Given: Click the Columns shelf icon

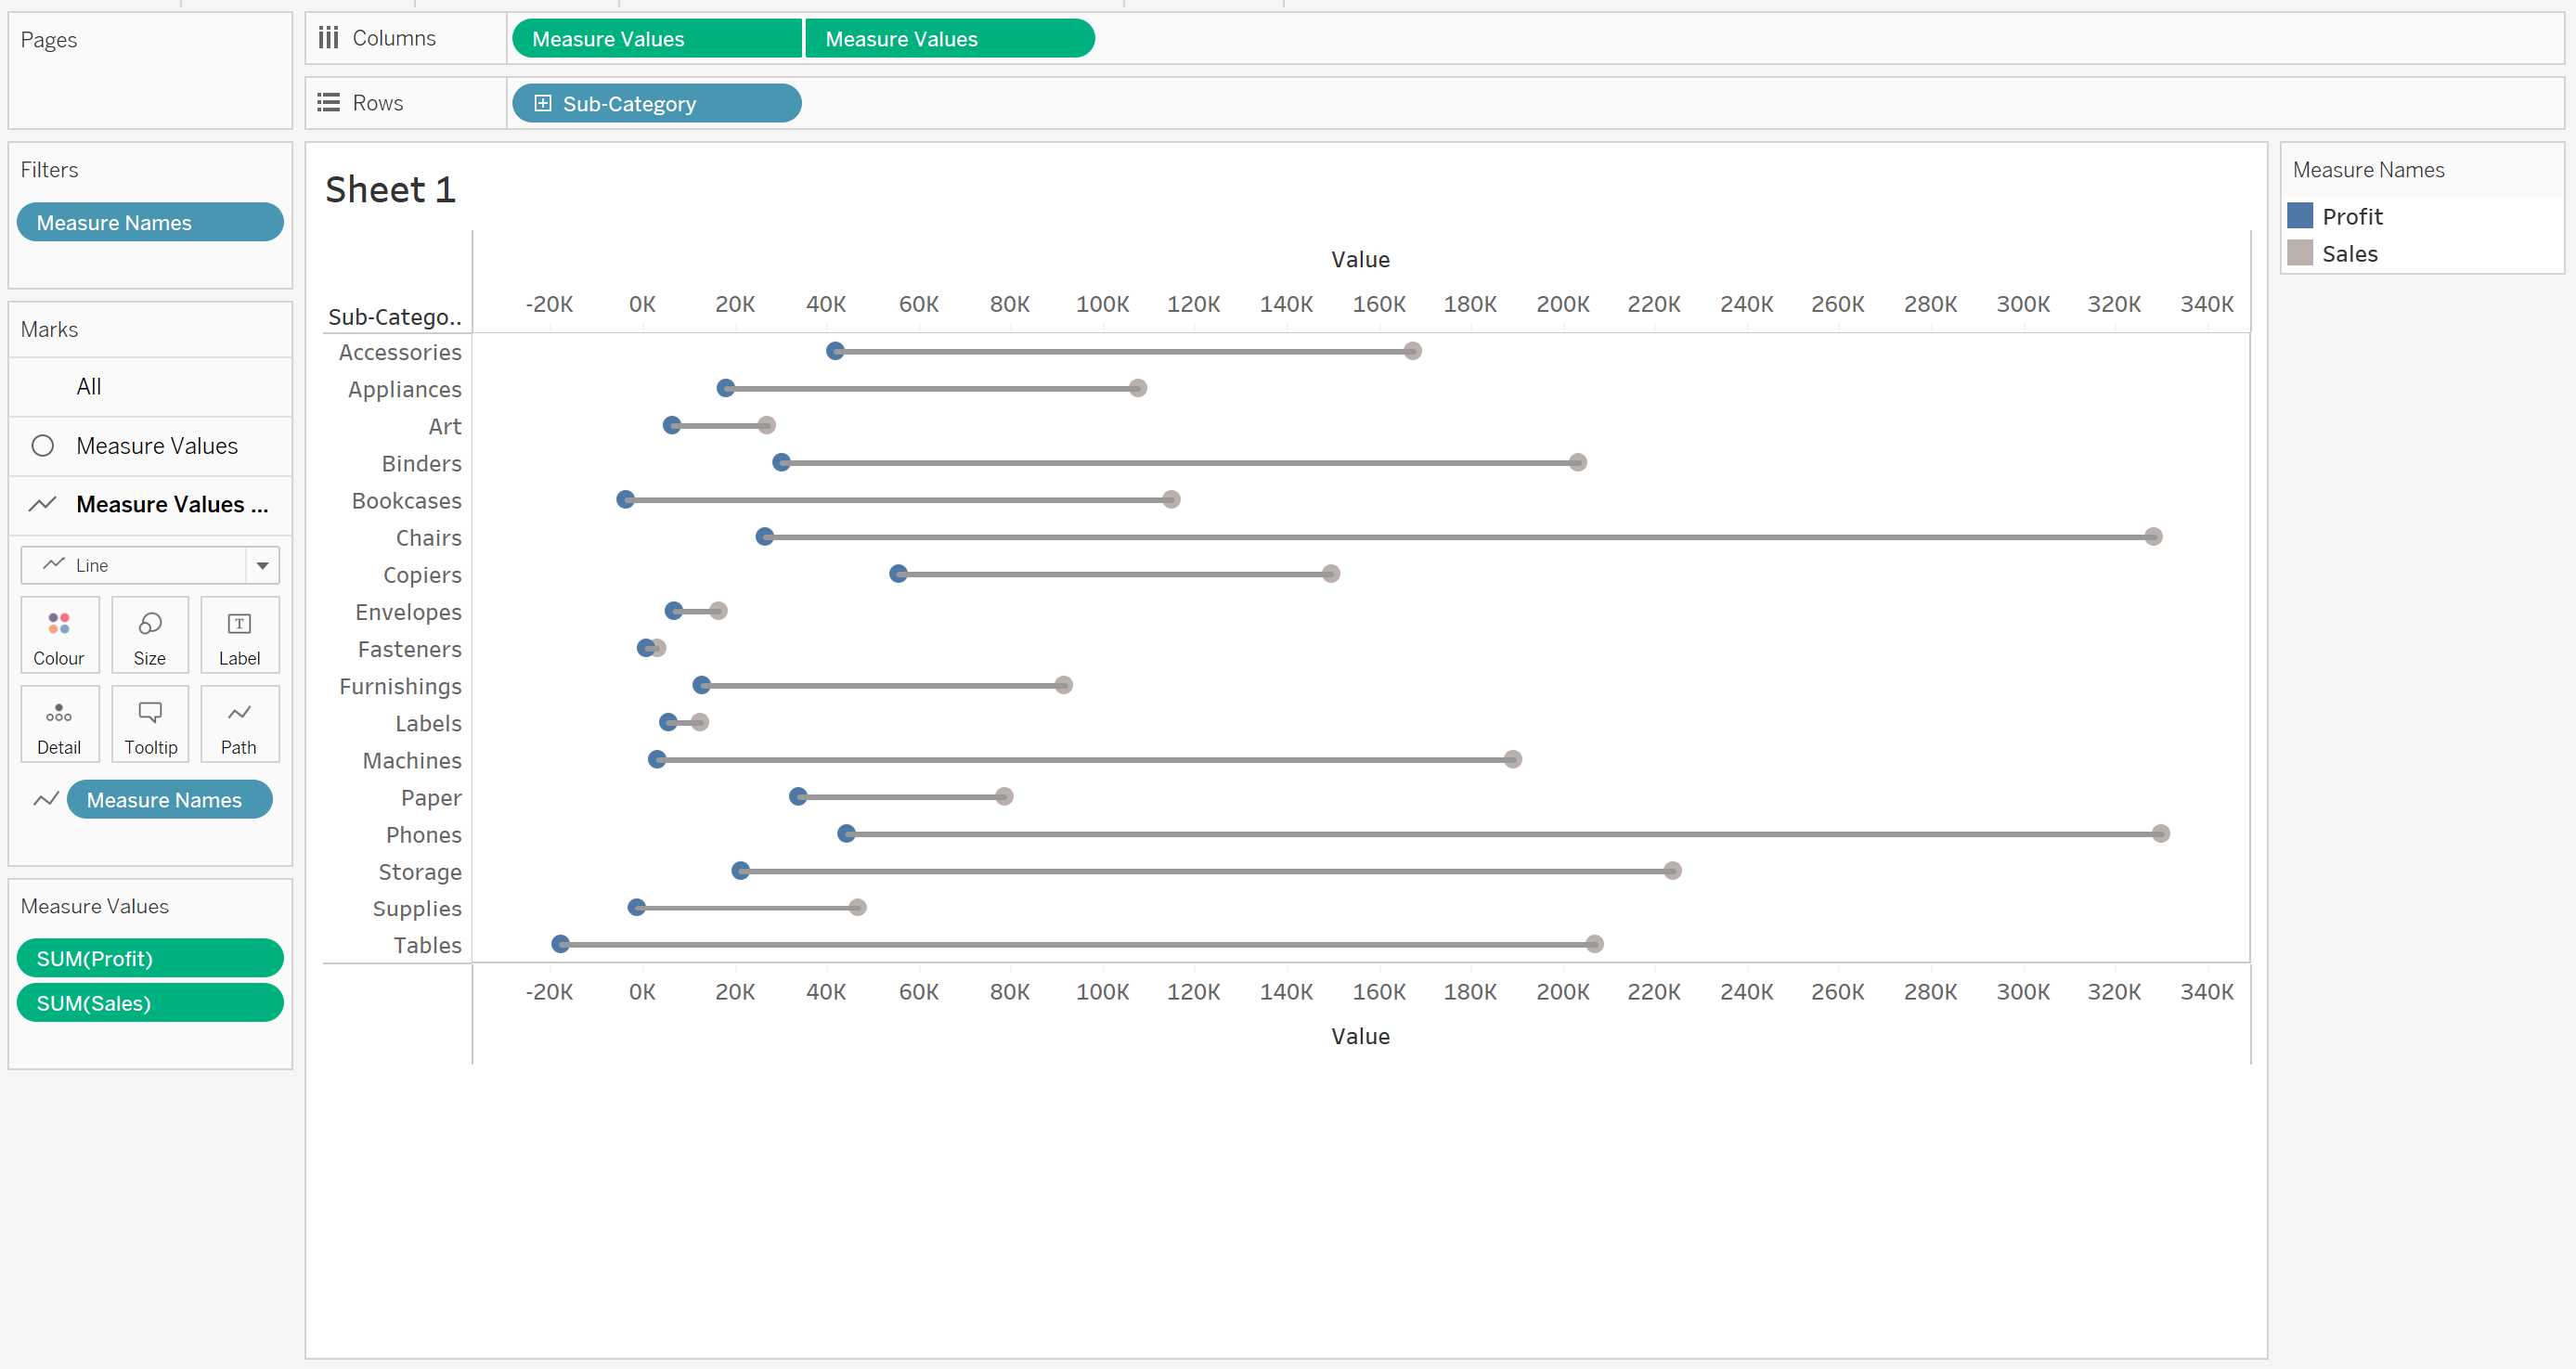Looking at the screenshot, I should [x=328, y=38].
